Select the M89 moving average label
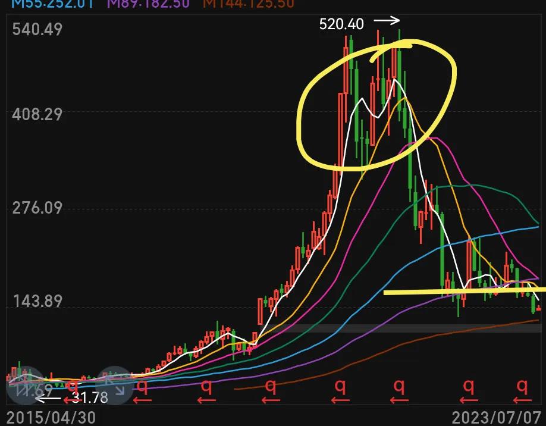 (148, 4)
